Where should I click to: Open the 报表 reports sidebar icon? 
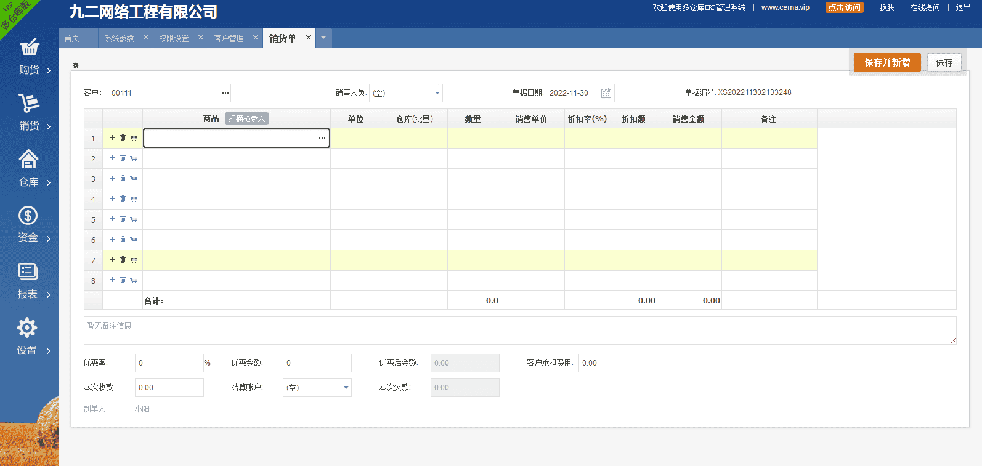tap(28, 272)
